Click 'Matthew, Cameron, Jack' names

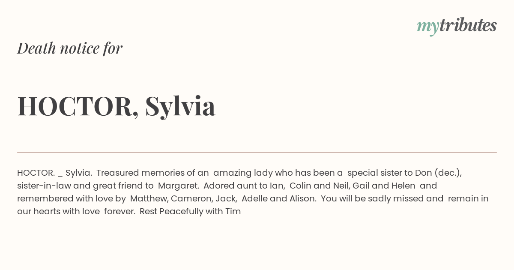click(x=184, y=199)
